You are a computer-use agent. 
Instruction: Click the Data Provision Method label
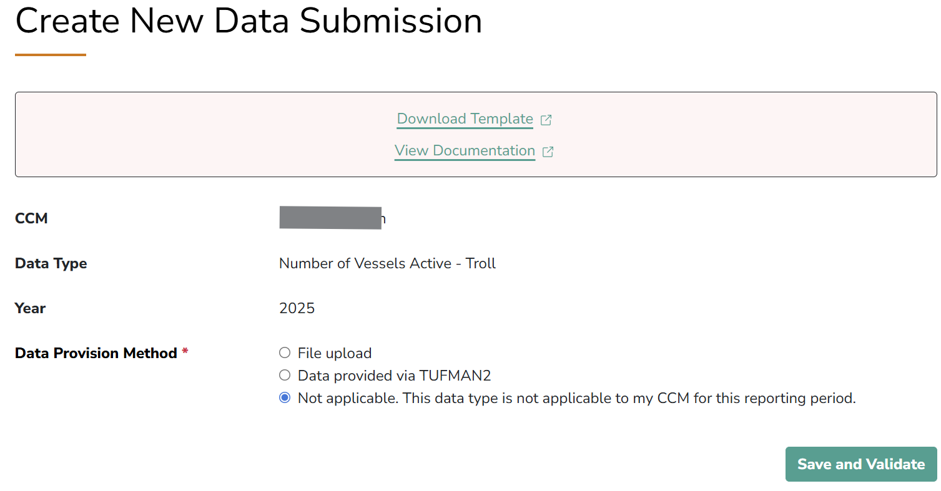[96, 353]
